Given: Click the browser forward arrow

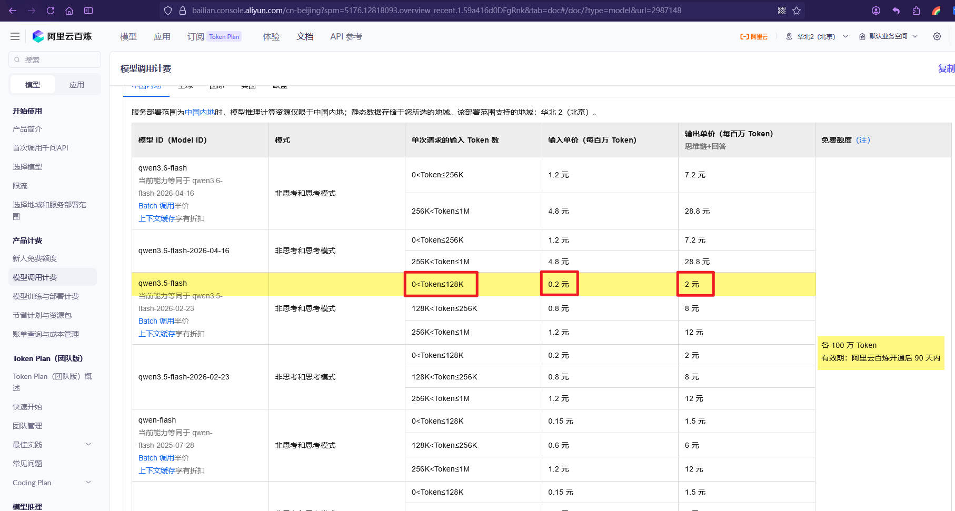Looking at the screenshot, I should (x=32, y=11).
